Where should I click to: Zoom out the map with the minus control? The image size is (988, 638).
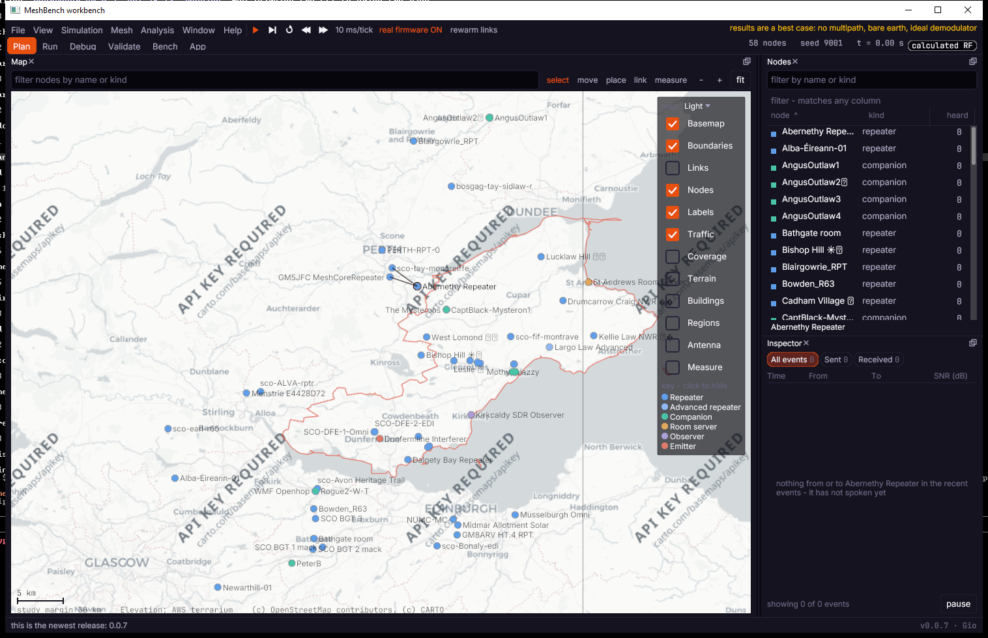[701, 80]
